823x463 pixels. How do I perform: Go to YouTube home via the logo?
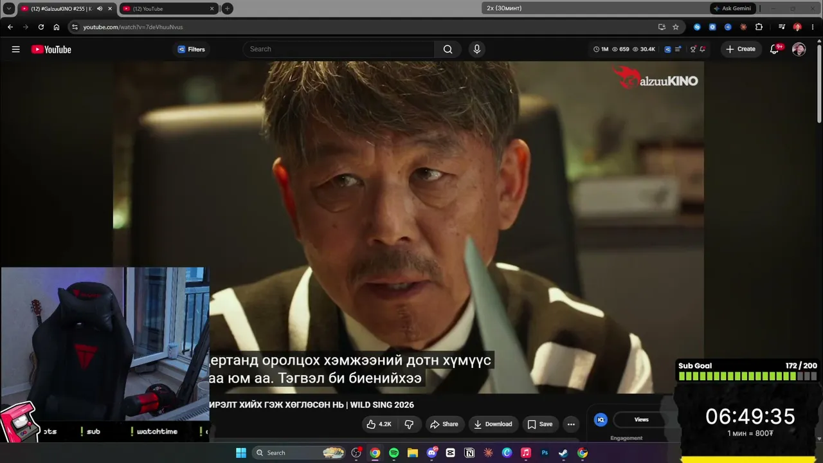click(51, 50)
